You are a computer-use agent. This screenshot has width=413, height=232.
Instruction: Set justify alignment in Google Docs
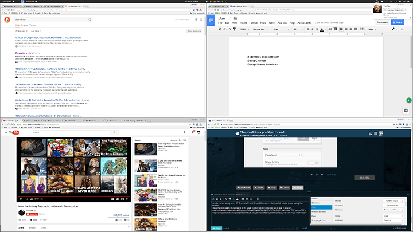356,29
